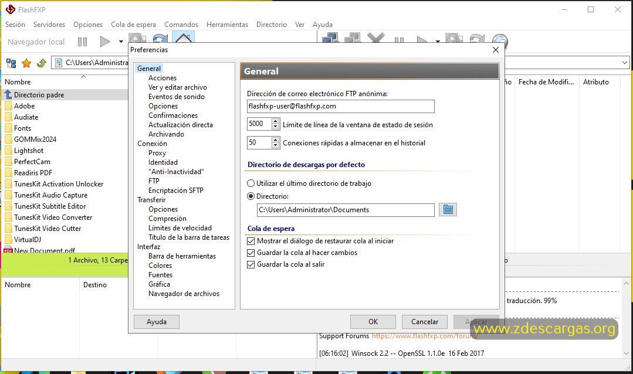The height and width of the screenshot is (374, 633).
Task: Click the pause icon in the remote toolbar
Action: [x=399, y=40]
